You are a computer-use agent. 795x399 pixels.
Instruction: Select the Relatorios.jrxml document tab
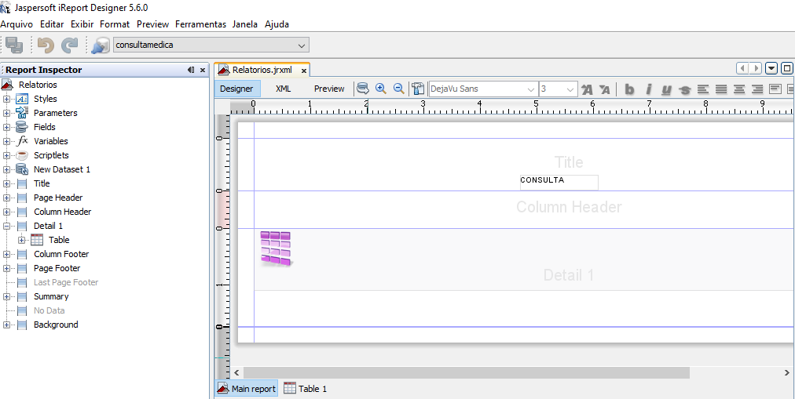262,70
